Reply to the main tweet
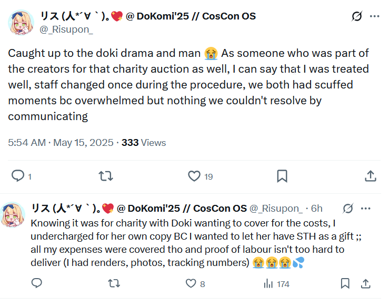Image resolution: width=389 pixels, height=306 pixels. click(18, 176)
